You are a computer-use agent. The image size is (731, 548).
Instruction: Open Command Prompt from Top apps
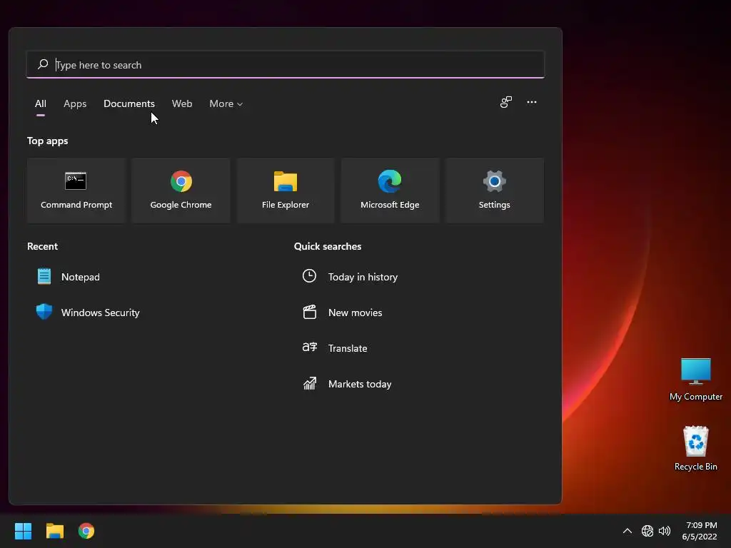(76, 190)
